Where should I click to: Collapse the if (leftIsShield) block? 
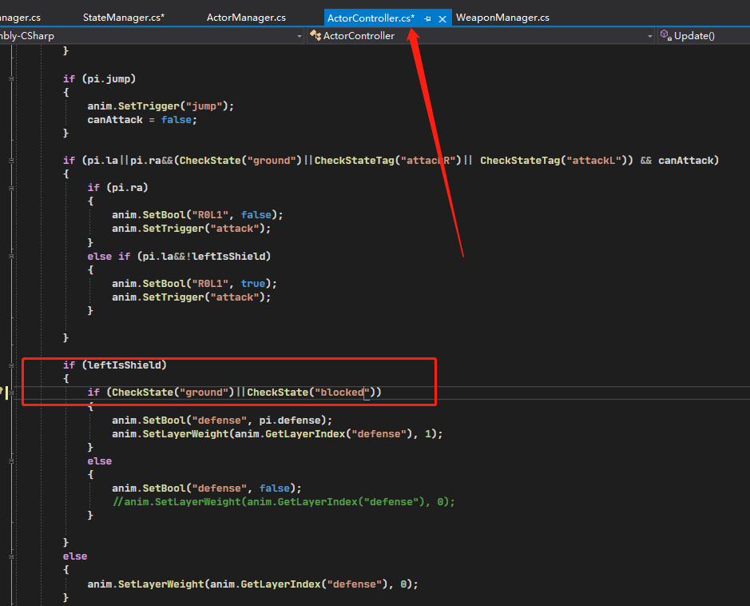tap(11, 365)
